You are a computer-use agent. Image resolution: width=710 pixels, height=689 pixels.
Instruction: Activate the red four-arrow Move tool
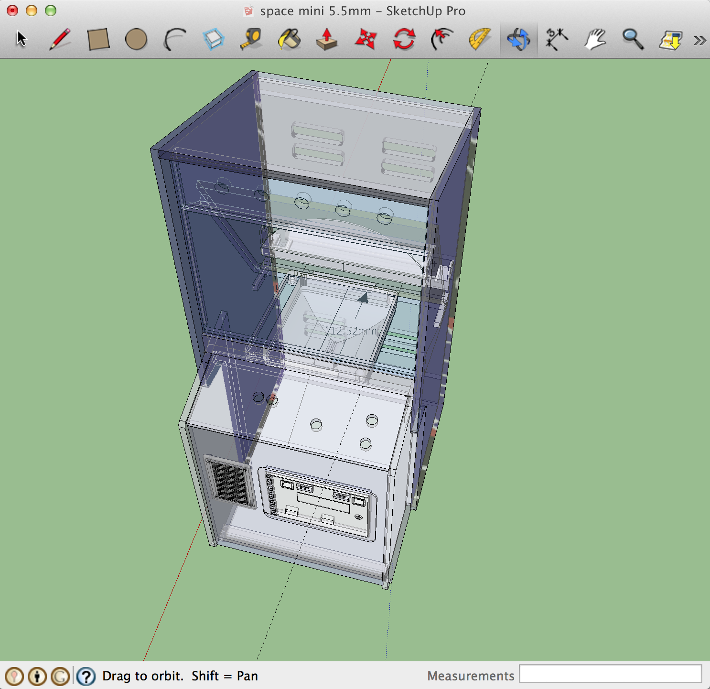coord(366,39)
